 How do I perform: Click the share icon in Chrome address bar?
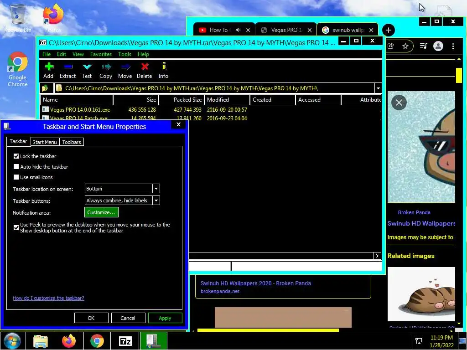(391, 46)
